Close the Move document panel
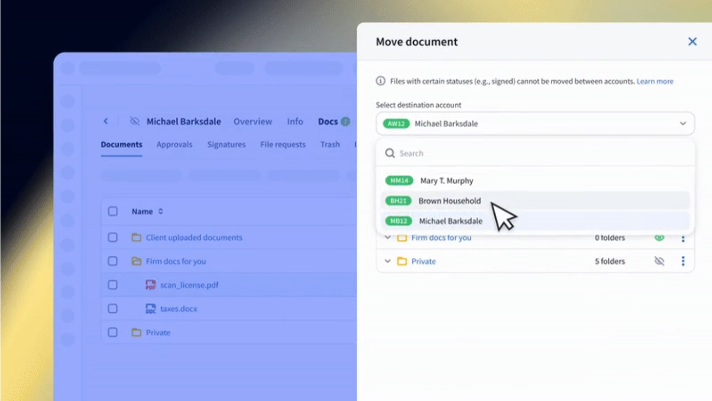The width and height of the screenshot is (712, 401). pos(692,42)
